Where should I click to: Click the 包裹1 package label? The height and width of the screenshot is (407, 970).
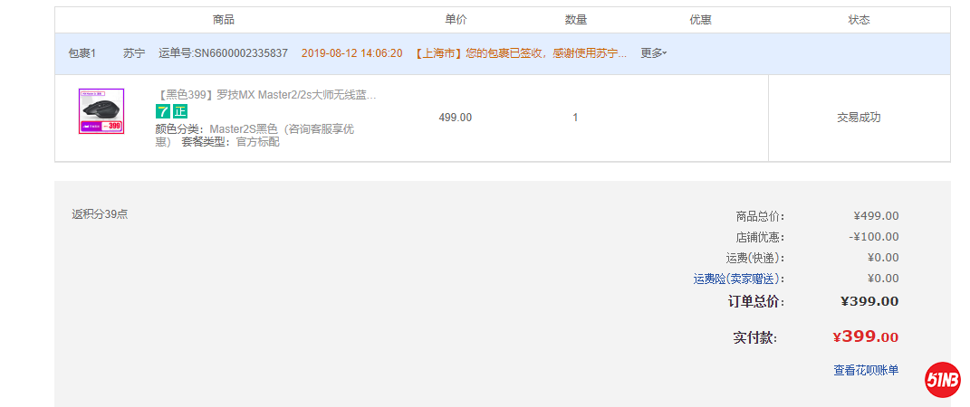pos(82,53)
